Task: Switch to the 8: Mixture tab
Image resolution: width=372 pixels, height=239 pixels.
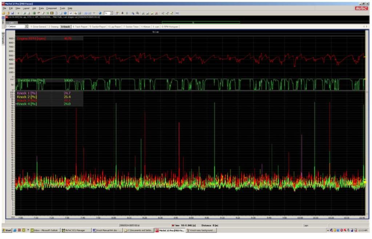Action: (146, 27)
